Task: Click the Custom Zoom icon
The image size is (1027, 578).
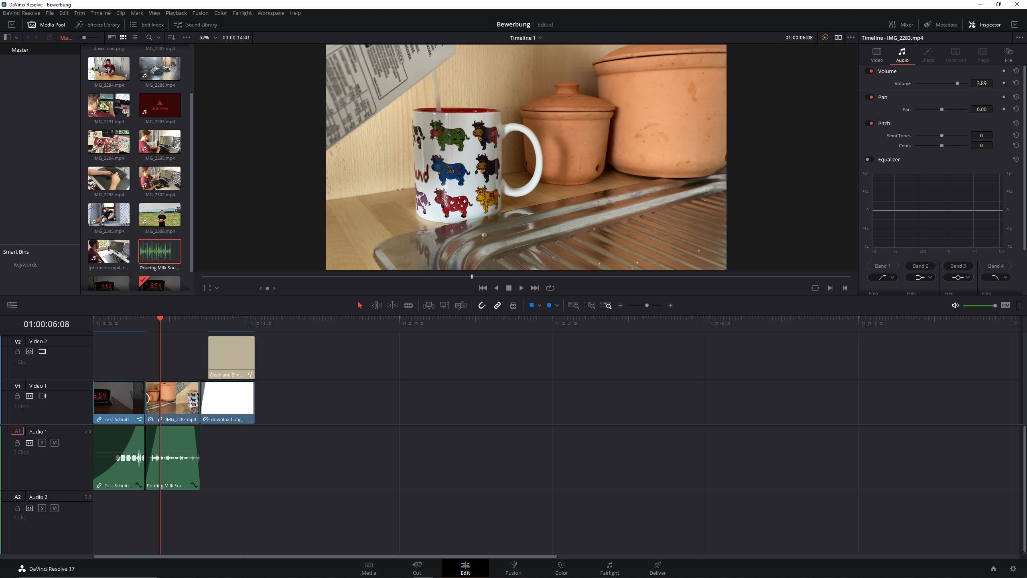Action: 606,305
